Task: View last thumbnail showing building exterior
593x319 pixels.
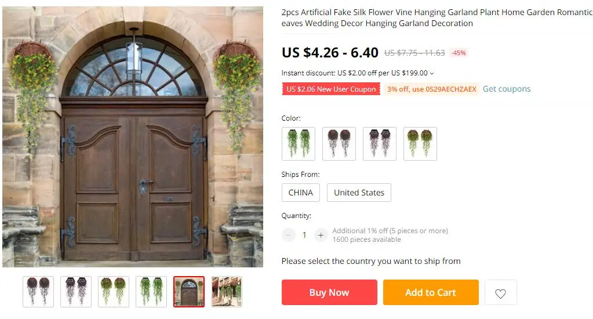Action: [x=227, y=292]
